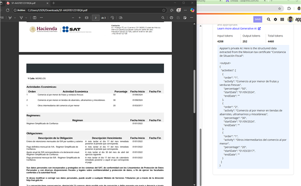Open Edge favorites list icon
Screen dimensions: 301x186
(x=172, y=10)
